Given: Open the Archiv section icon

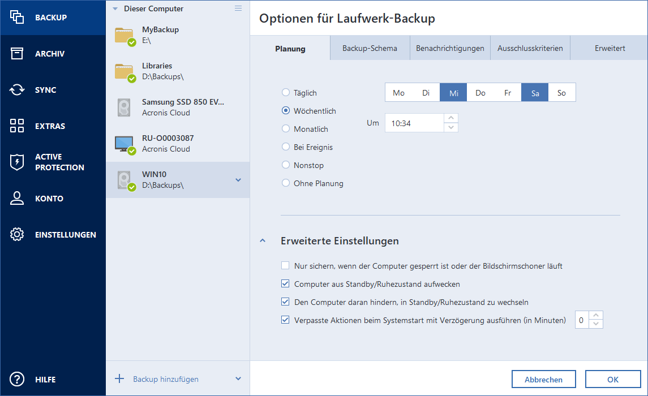Looking at the screenshot, I should [x=17, y=54].
